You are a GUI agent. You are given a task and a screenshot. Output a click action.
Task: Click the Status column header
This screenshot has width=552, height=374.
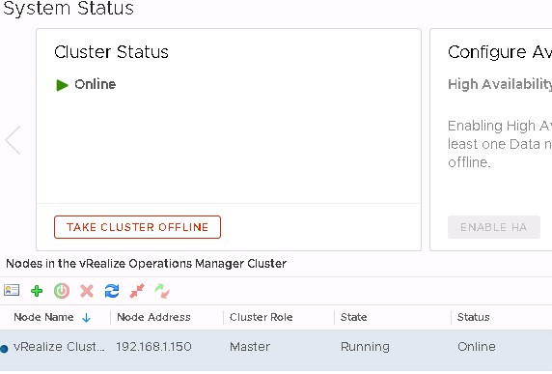(x=473, y=317)
